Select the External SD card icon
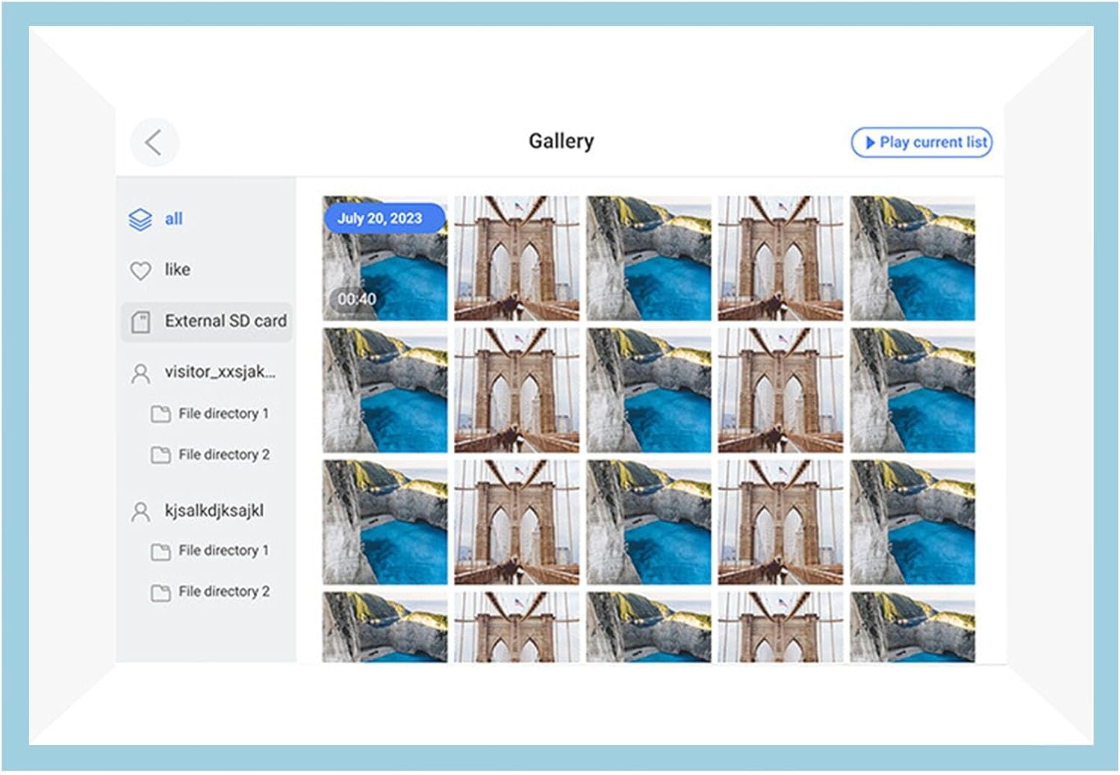 coord(140,322)
